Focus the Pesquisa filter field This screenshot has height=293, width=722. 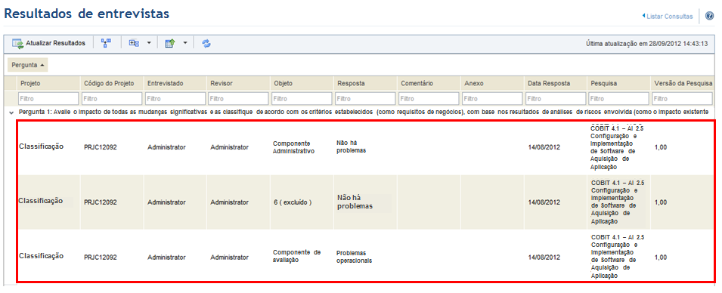[620, 98]
